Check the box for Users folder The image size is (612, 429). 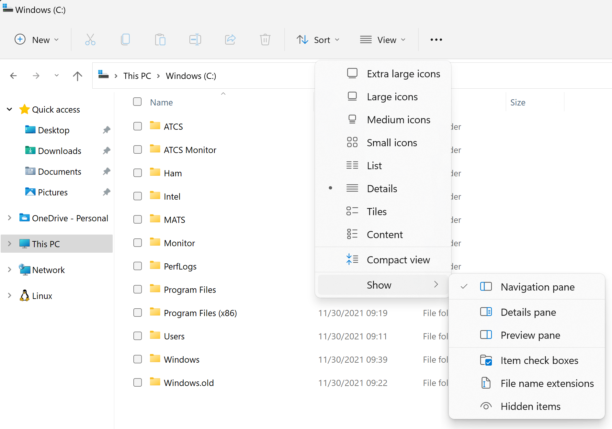(138, 336)
